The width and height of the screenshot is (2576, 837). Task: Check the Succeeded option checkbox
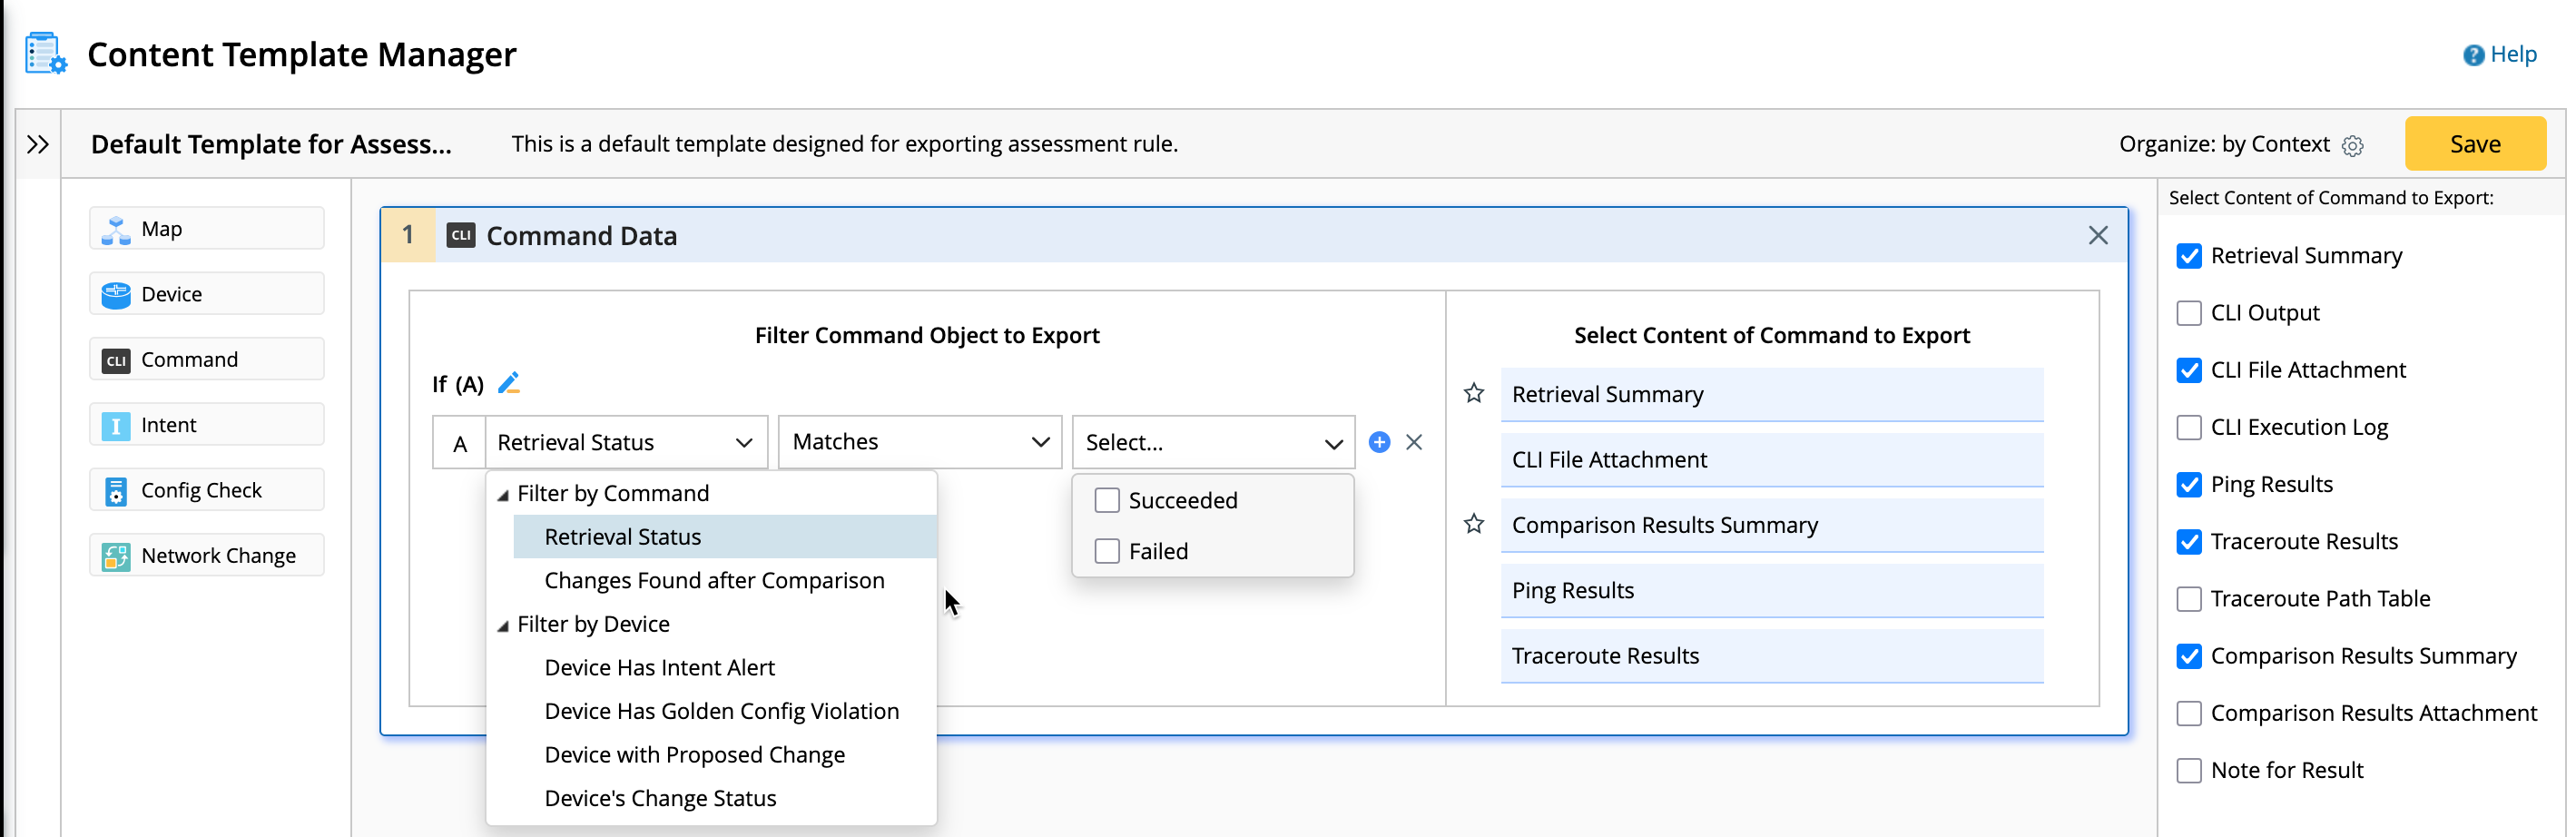(1107, 501)
